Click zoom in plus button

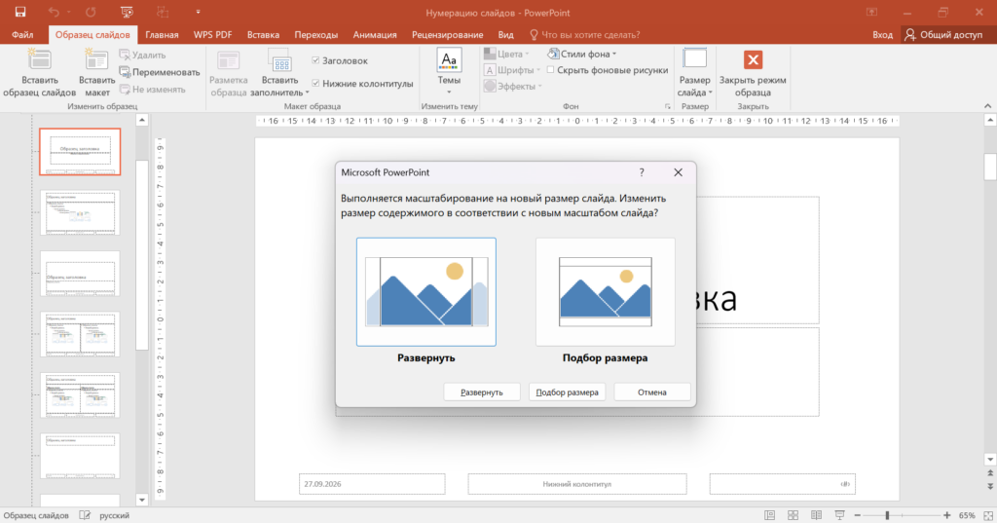(x=946, y=515)
